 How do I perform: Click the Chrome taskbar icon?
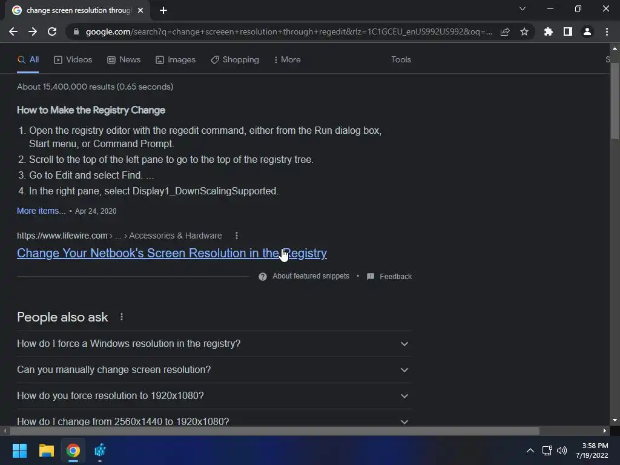[x=73, y=450]
